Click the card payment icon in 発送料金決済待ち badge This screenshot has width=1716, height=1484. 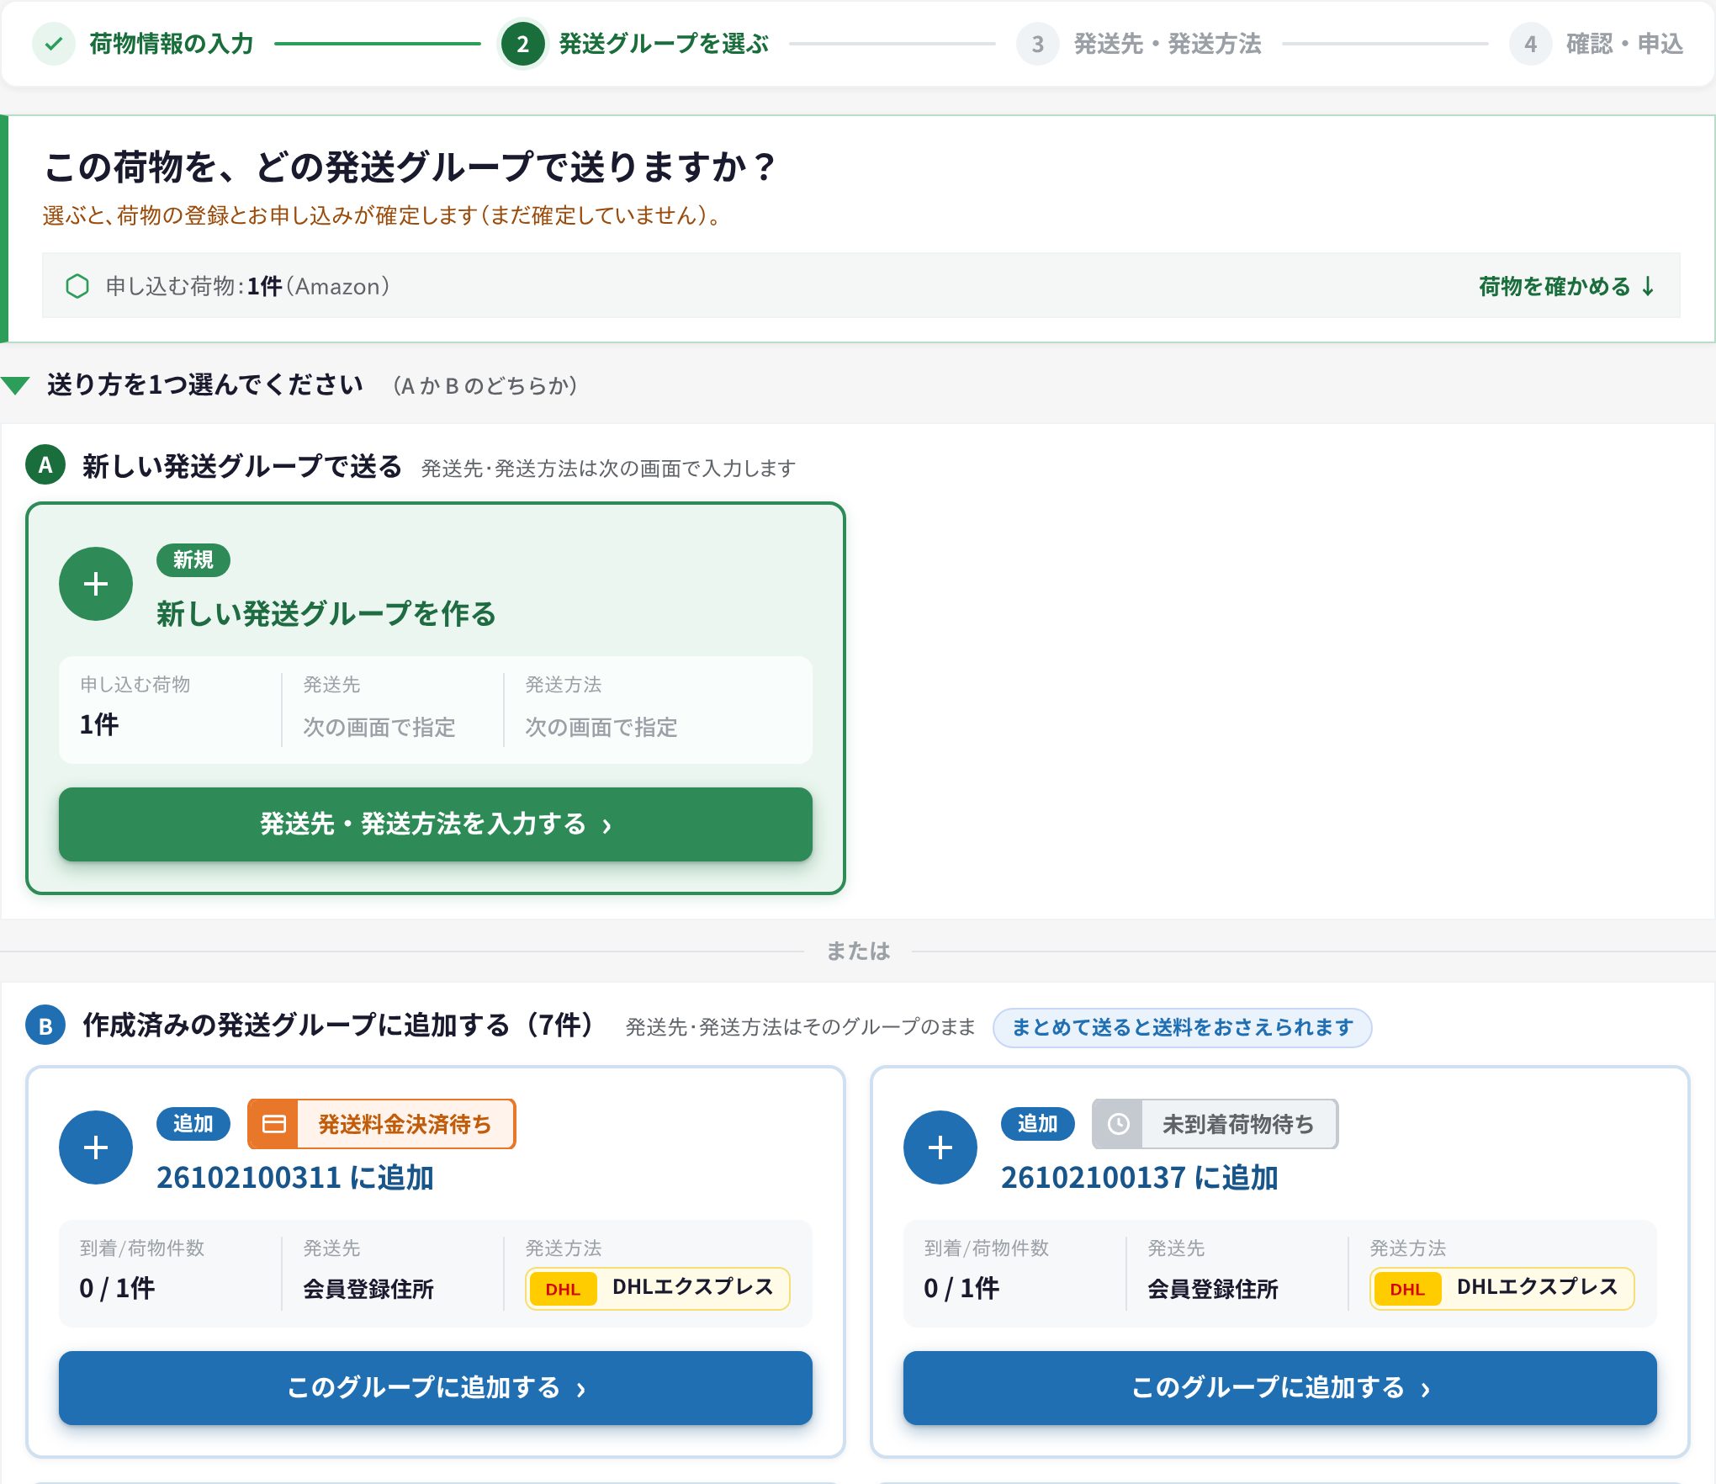(273, 1124)
